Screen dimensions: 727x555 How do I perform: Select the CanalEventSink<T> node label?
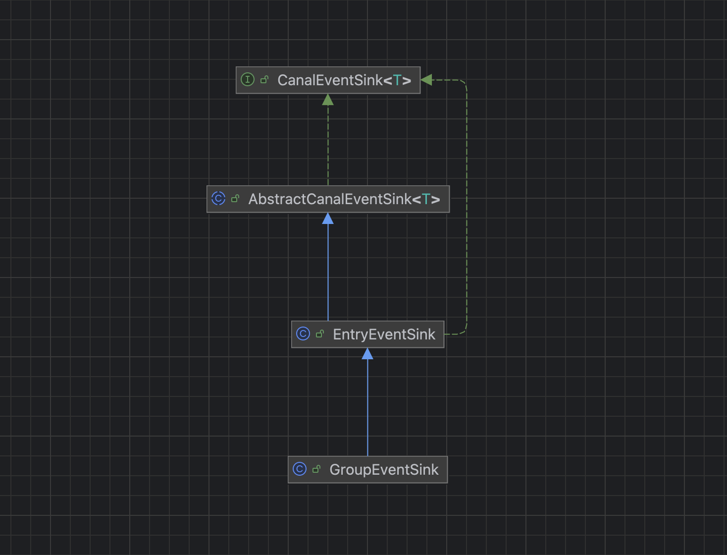pyautogui.click(x=344, y=80)
